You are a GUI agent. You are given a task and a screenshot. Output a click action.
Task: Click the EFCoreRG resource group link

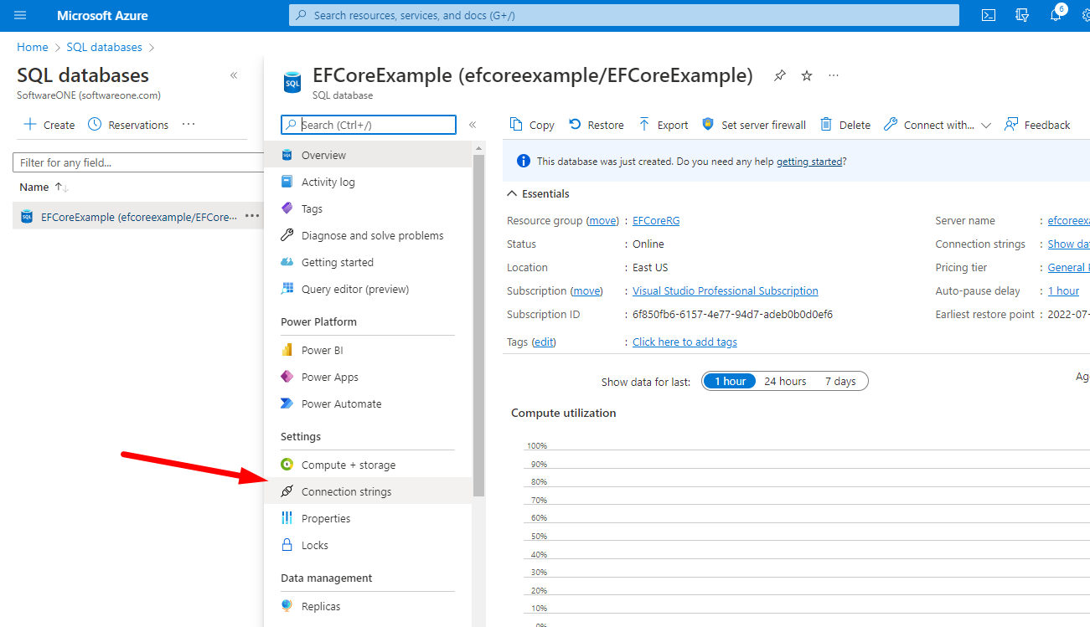pos(656,221)
